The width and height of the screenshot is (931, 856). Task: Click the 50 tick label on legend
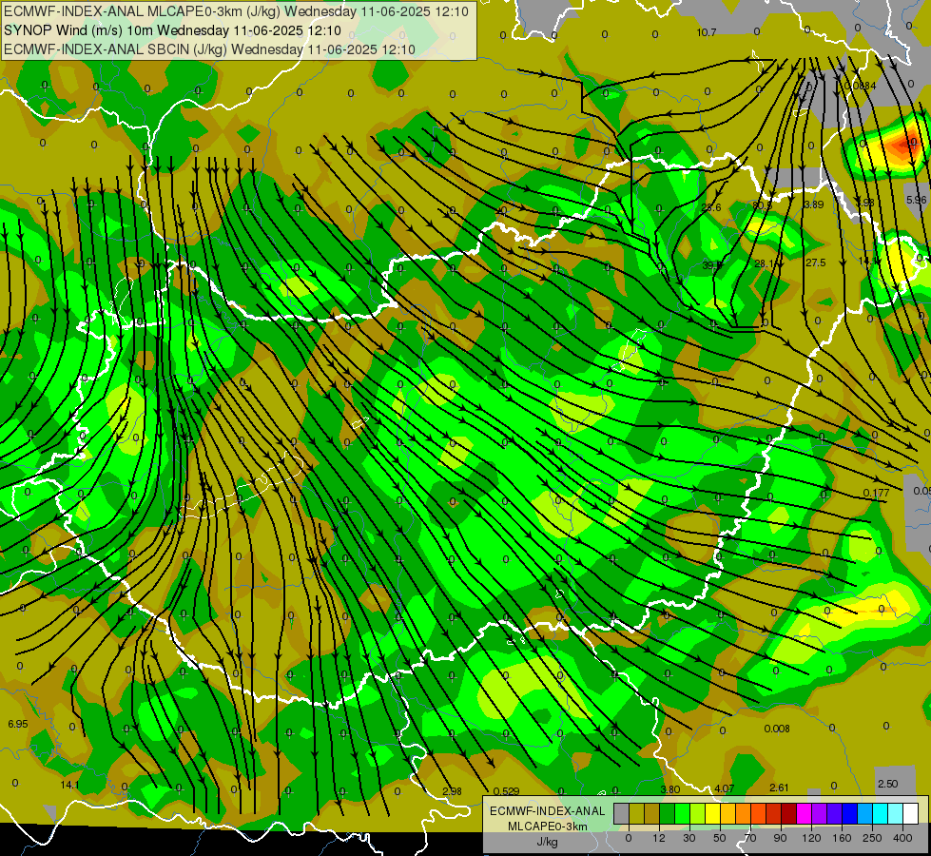[x=719, y=838]
